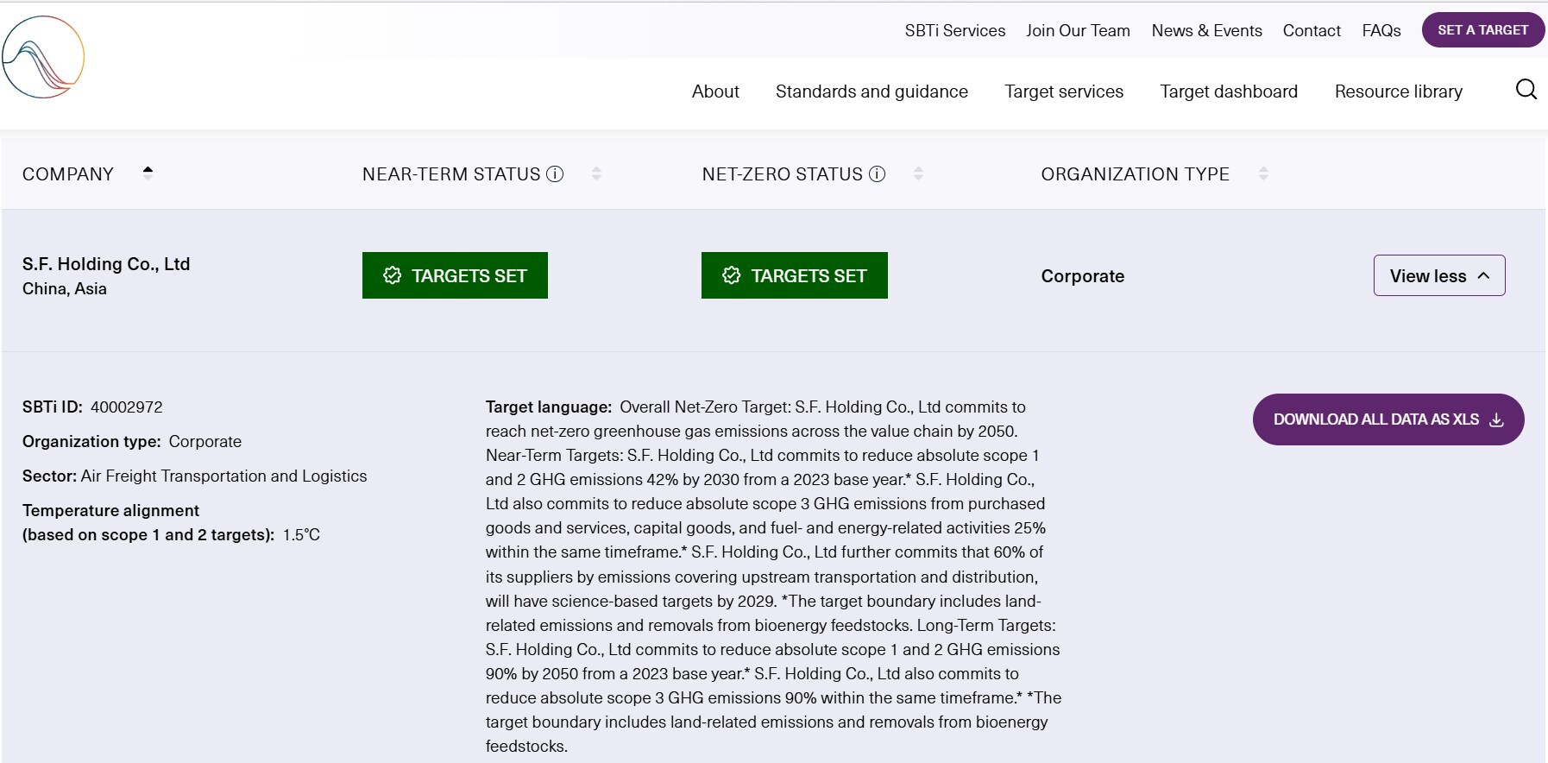Sort by Company column arrow
The width and height of the screenshot is (1548, 763).
148,173
